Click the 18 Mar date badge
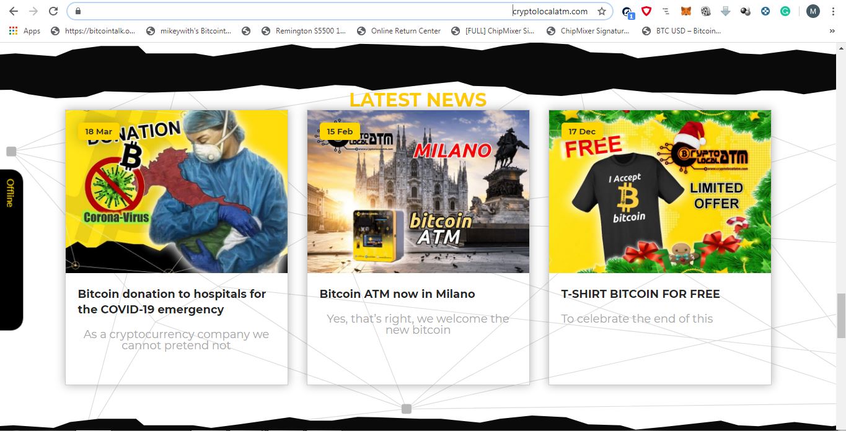The height and width of the screenshot is (431, 846). (x=99, y=131)
